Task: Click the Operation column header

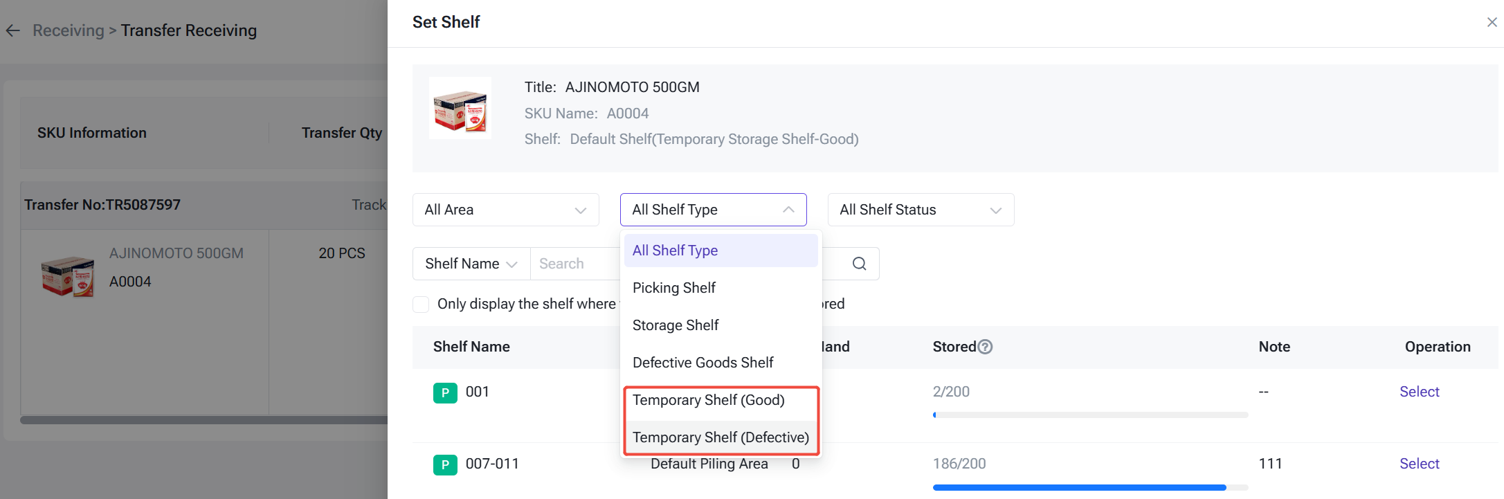Action: [1438, 347]
